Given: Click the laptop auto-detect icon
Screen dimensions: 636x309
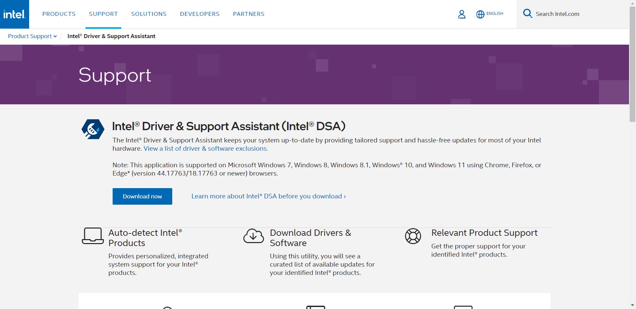Looking at the screenshot, I should coord(93,236).
